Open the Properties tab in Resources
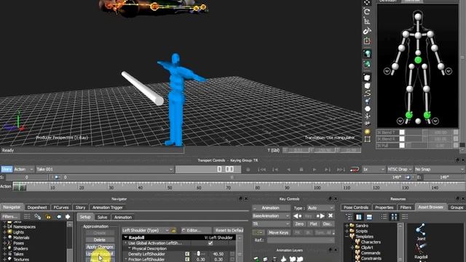The image size is (466, 262). pyautogui.click(x=384, y=207)
